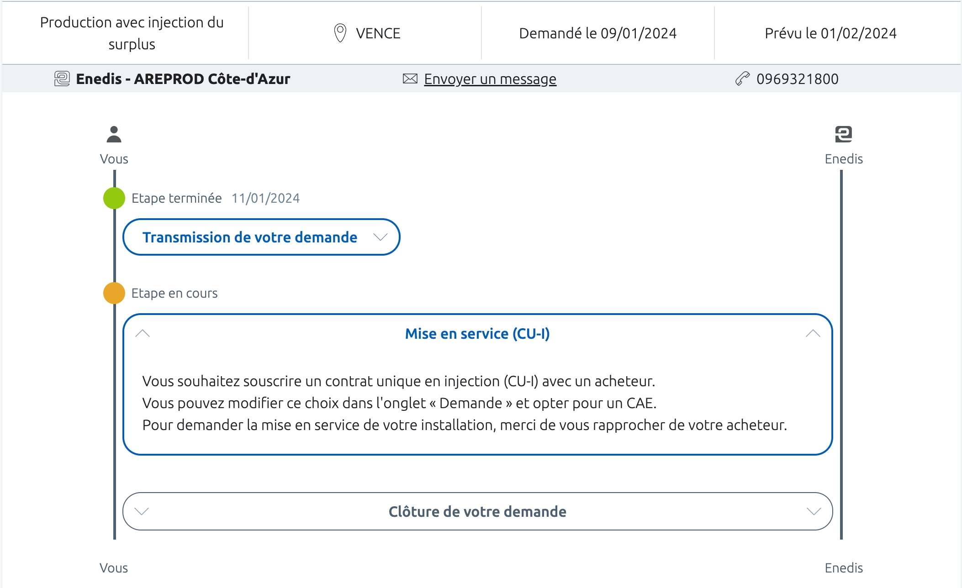Click the location pin icon beside VENCE
Image resolution: width=962 pixels, height=588 pixels.
(x=340, y=33)
